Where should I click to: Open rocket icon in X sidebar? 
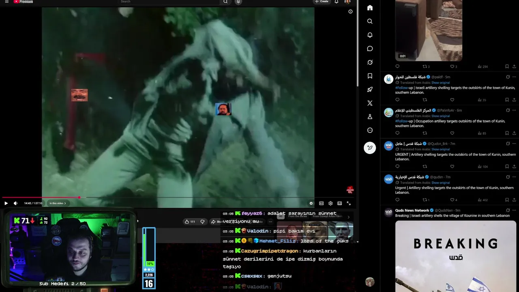pos(370,90)
